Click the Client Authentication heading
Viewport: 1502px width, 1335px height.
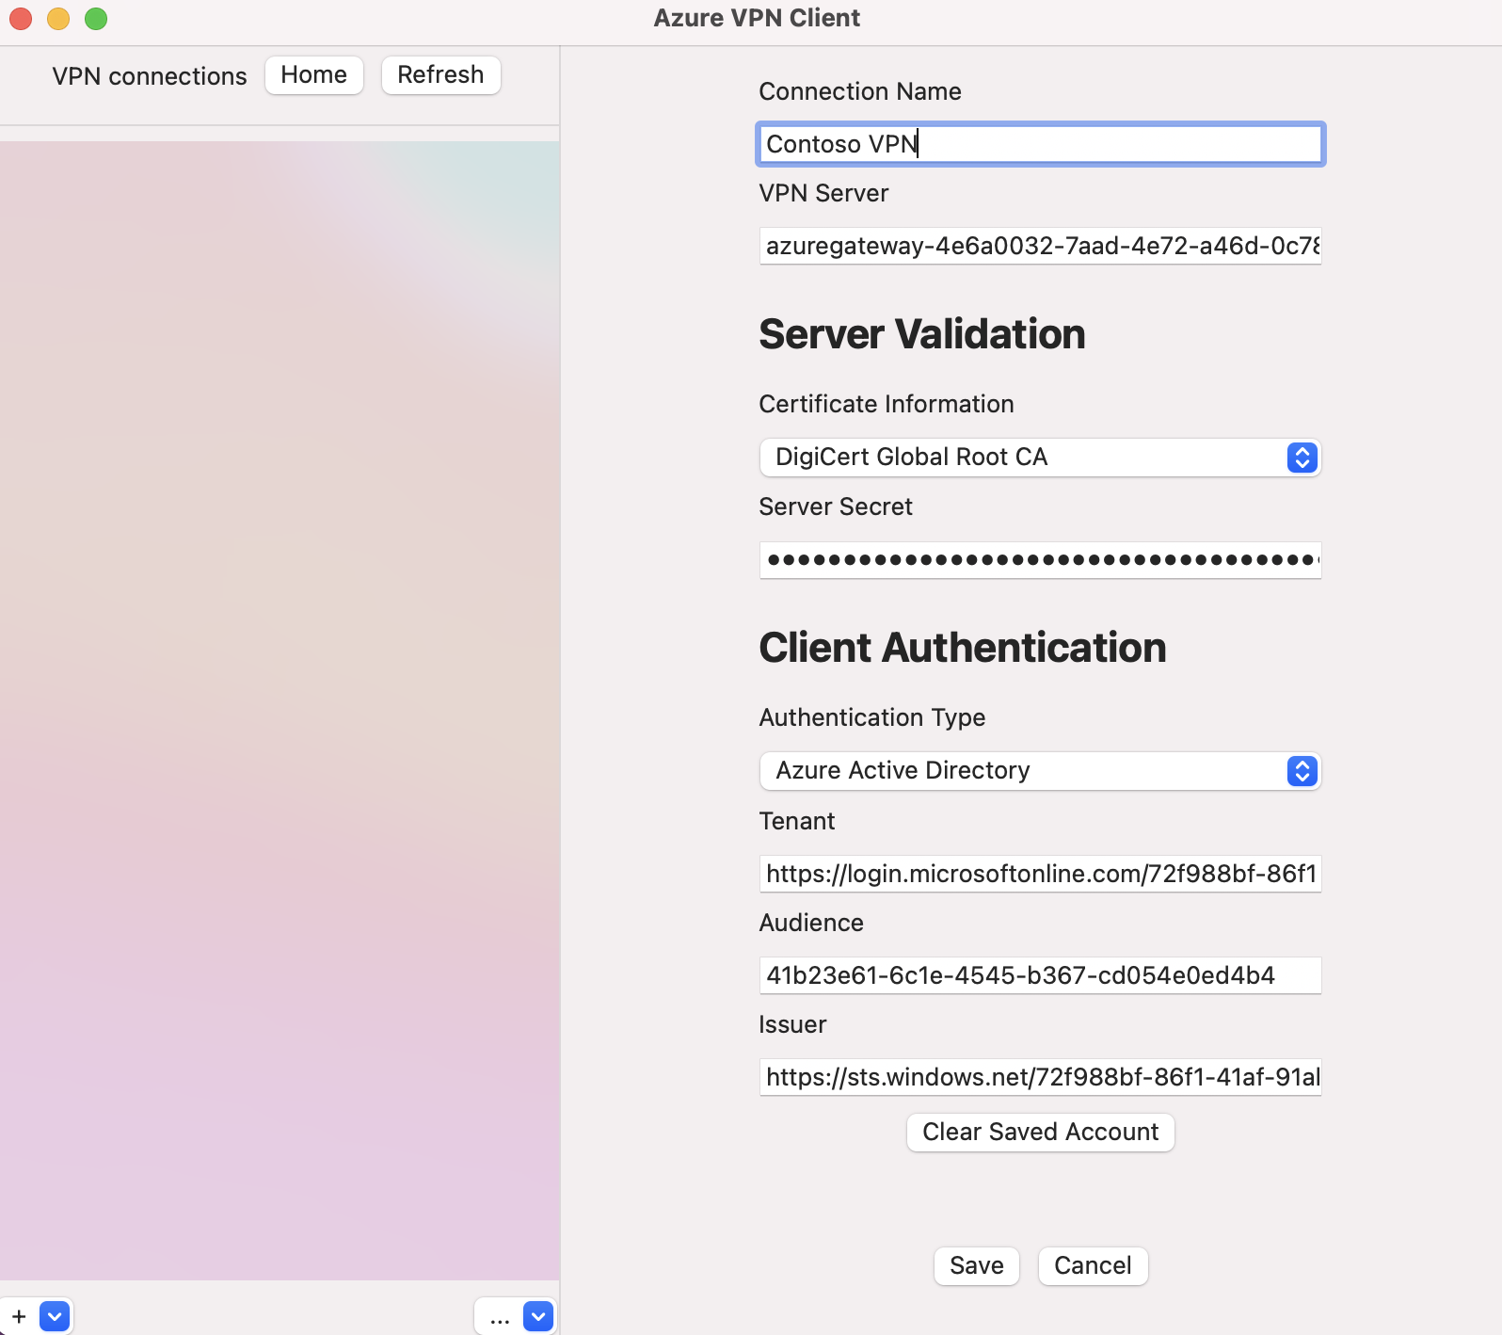[963, 649]
